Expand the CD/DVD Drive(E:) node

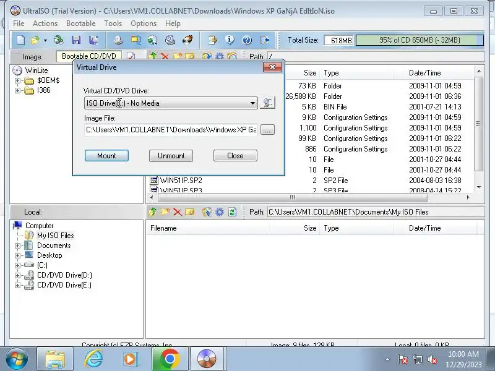coord(18,285)
